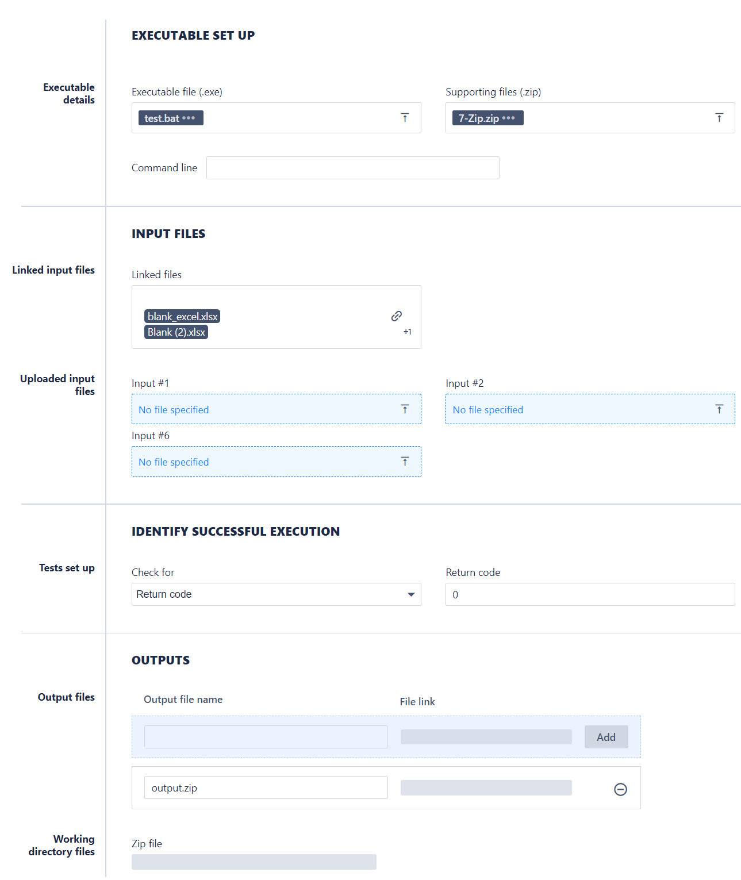Screen dimensions: 741x880
Task: Click the +1 more linked files indicator
Action: point(407,332)
